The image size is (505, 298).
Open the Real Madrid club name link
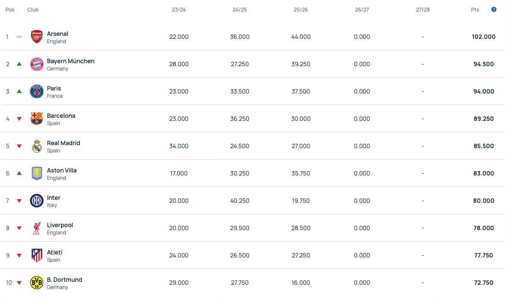(x=64, y=143)
